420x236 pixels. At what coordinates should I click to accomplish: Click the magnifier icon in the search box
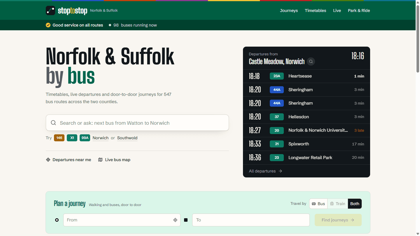[53, 123]
